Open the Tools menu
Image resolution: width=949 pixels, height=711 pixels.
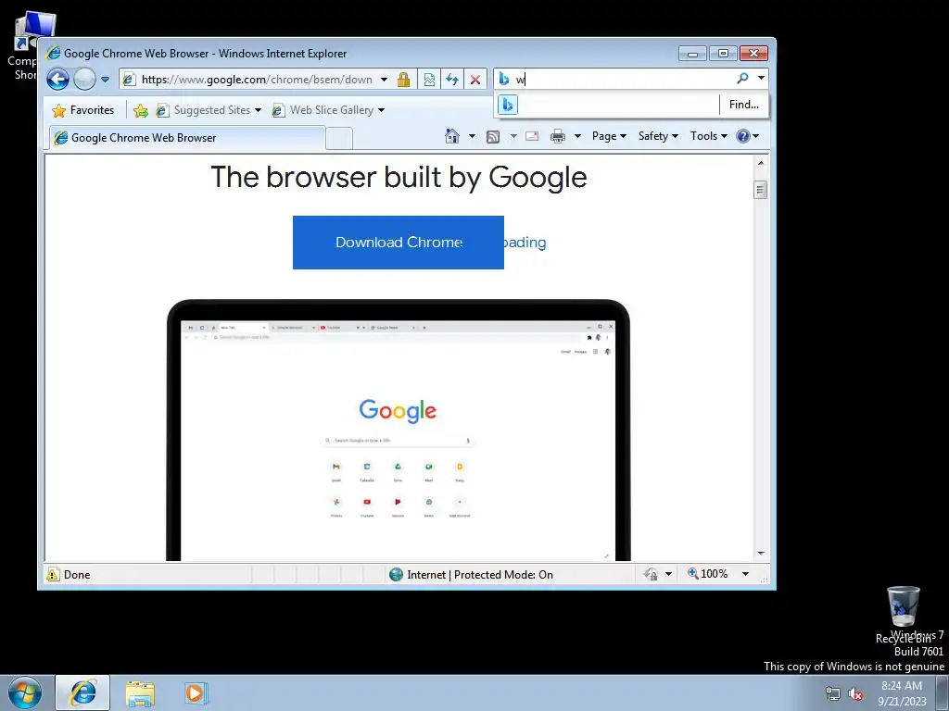coord(709,136)
